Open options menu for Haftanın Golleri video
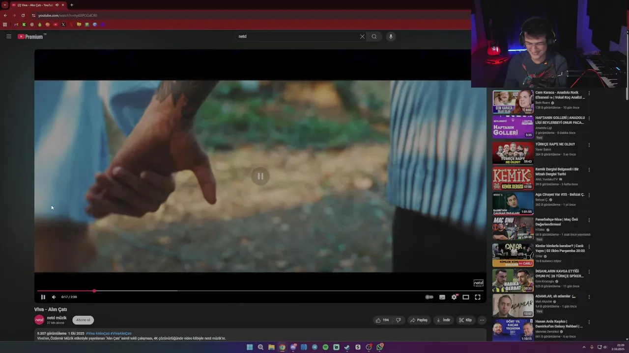Image resolution: width=629 pixels, height=353 pixels. [x=589, y=119]
